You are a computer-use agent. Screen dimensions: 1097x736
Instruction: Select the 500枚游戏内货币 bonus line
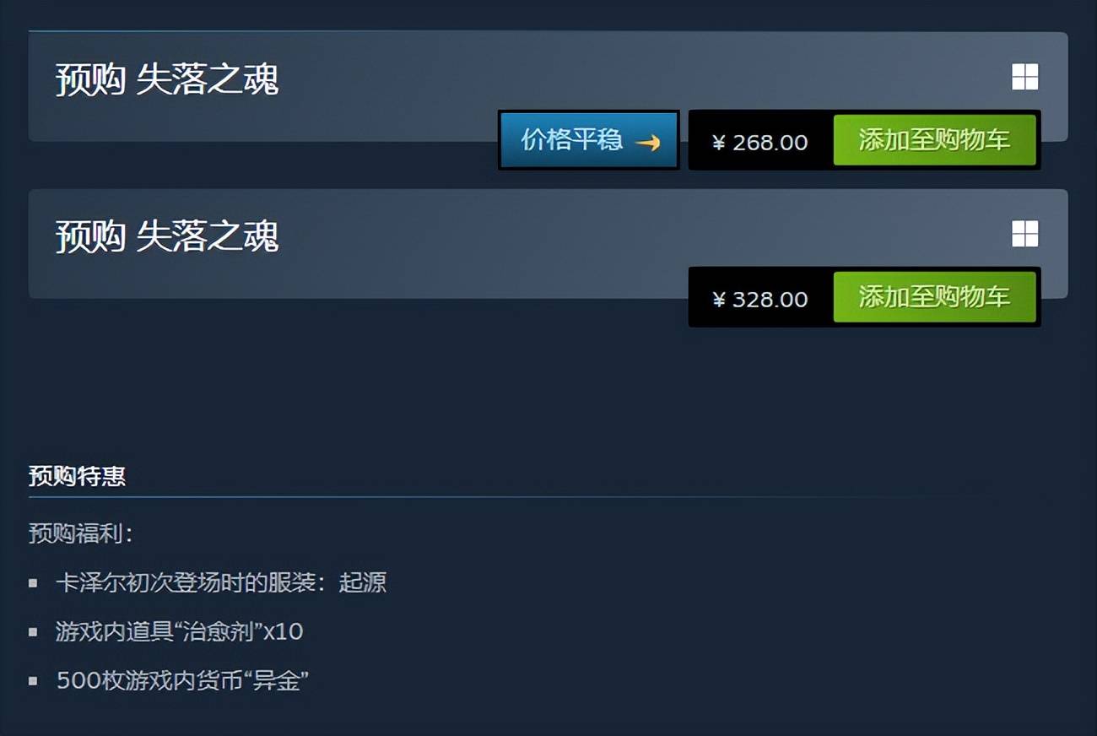[x=182, y=680]
